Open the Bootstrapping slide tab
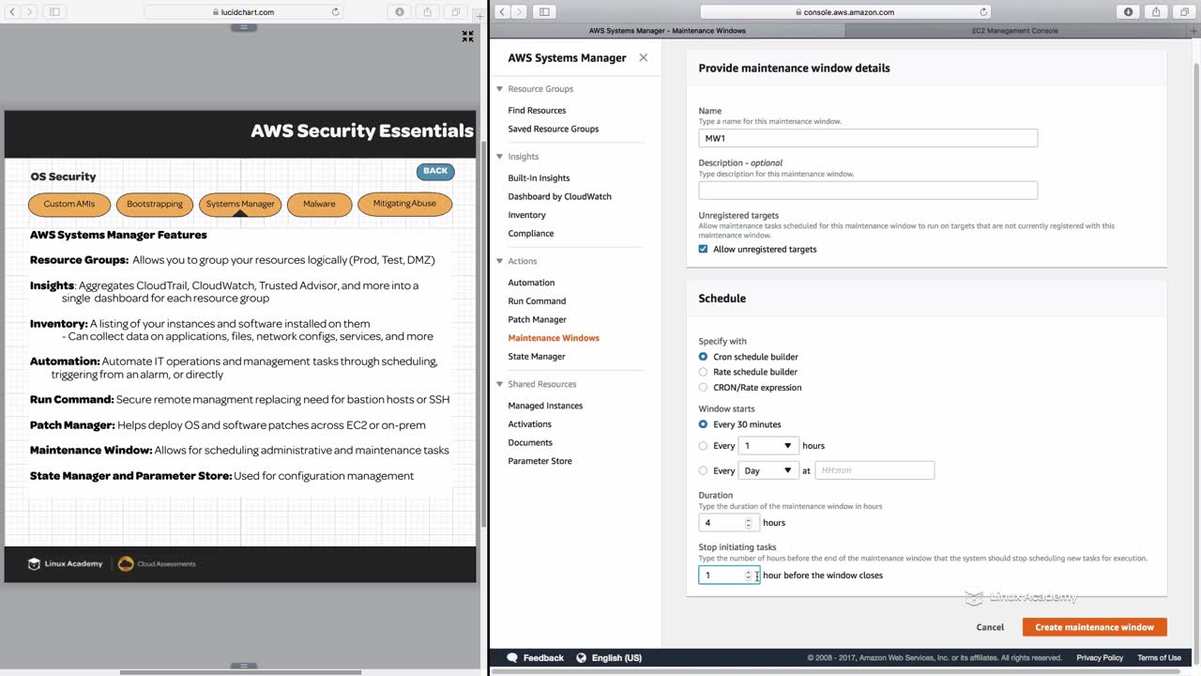Screen dimensions: 1201x676 pyautogui.click(x=155, y=204)
